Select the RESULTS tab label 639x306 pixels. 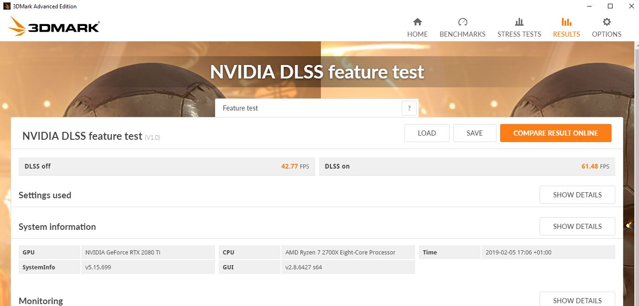coord(566,34)
